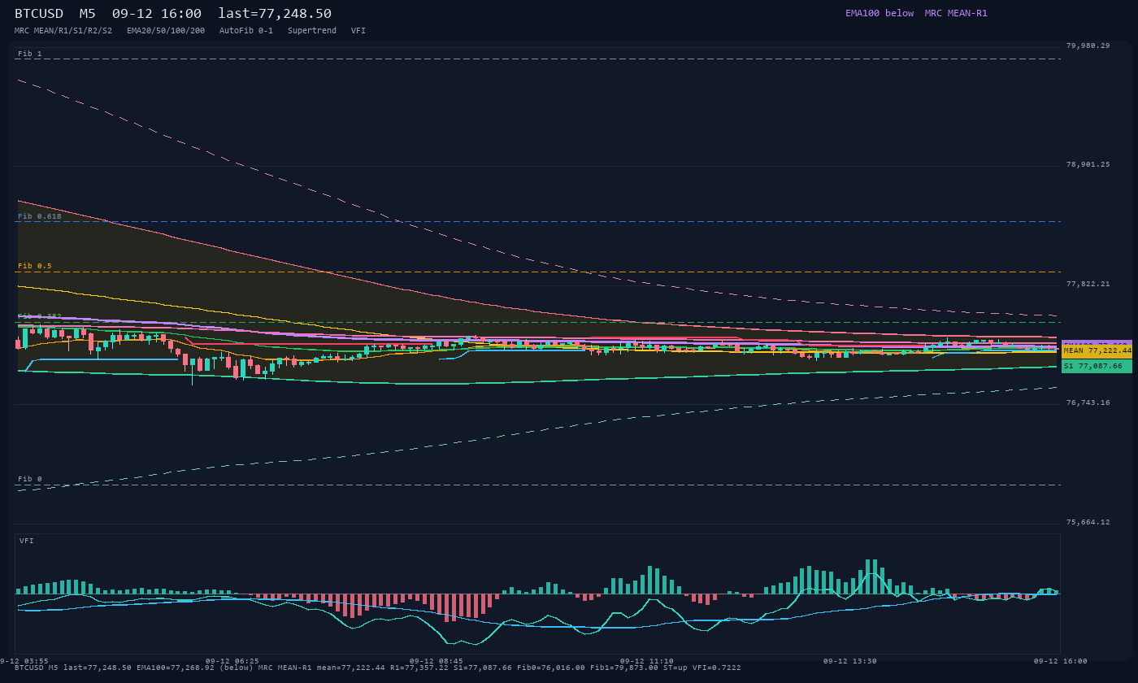Click the '09-12 03:55' time axis label
The image size is (1138, 683).
pyautogui.click(x=23, y=661)
